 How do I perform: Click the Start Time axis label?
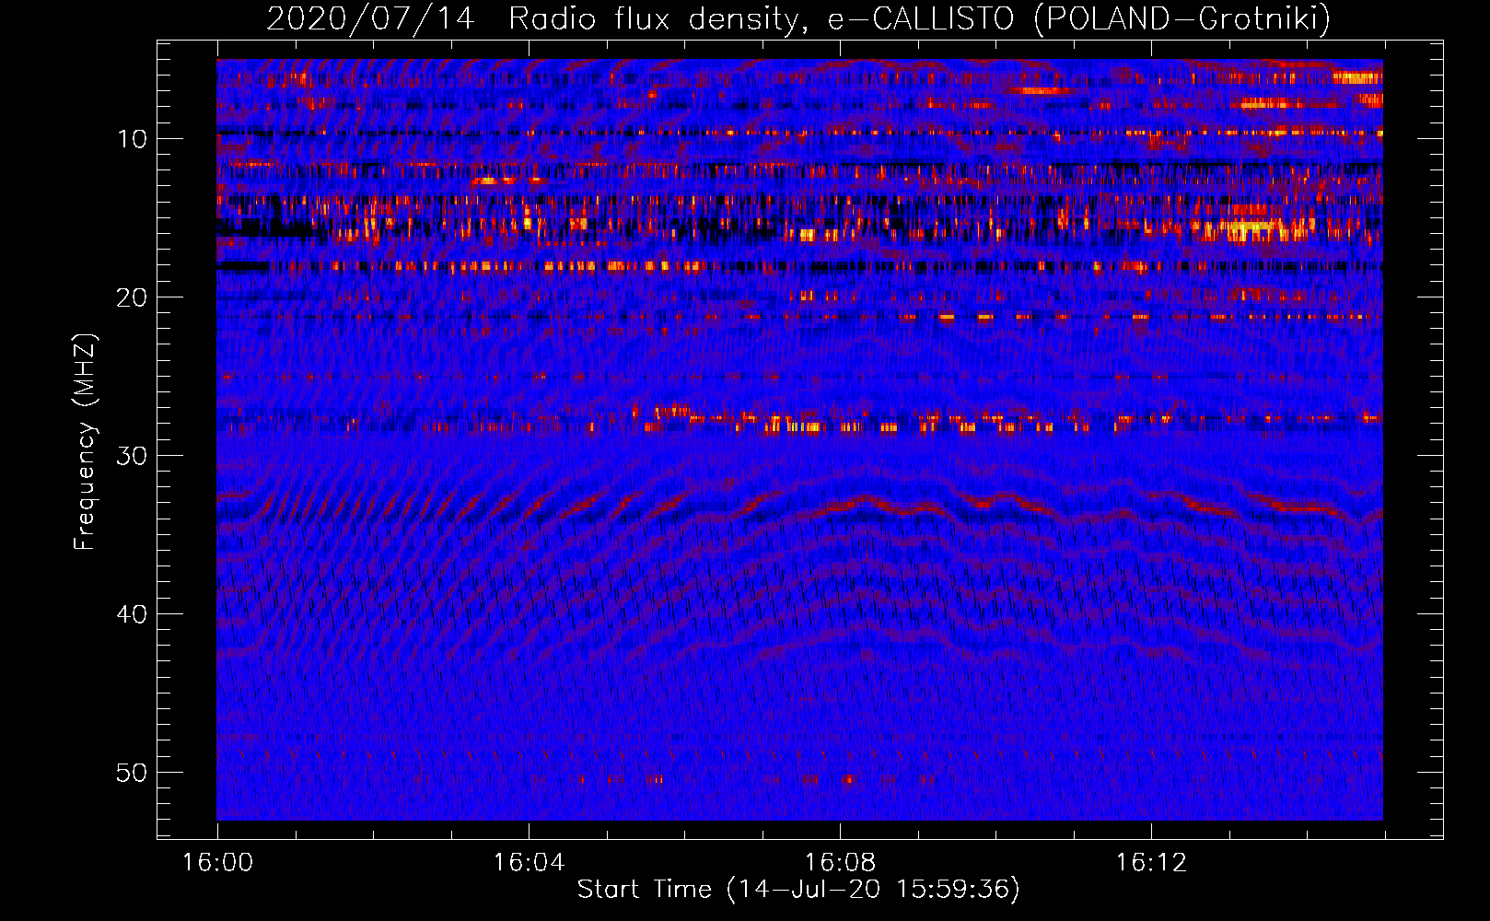798,890
